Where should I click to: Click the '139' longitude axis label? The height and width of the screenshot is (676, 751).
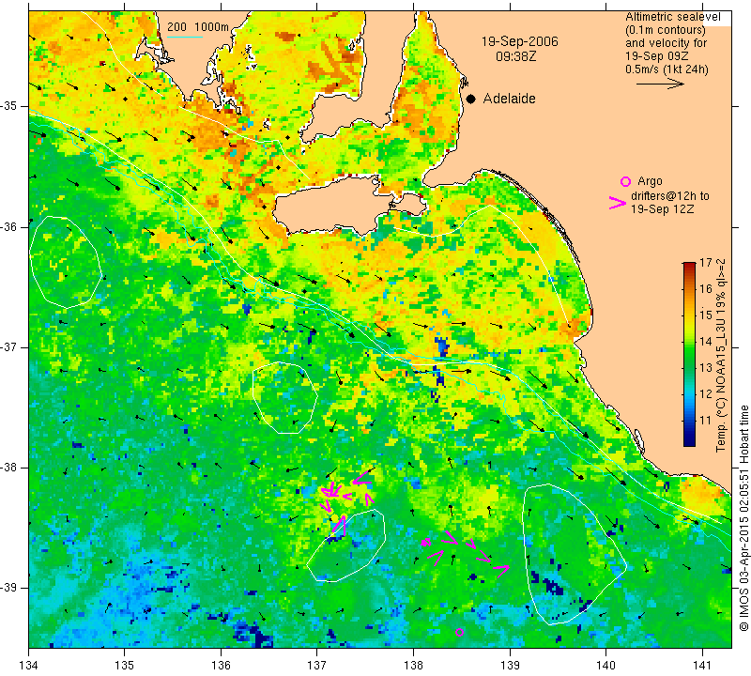pos(510,666)
